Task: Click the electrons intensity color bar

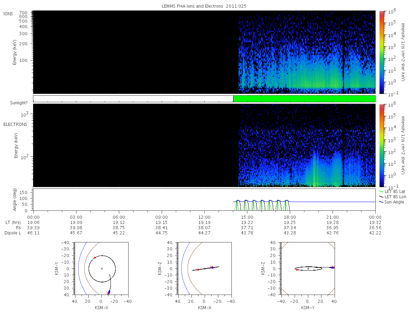Action: [381, 145]
